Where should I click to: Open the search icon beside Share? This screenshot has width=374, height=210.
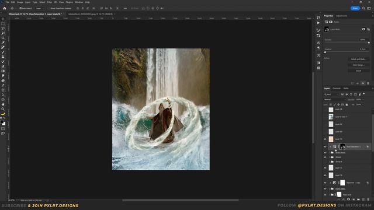(x=363, y=8)
